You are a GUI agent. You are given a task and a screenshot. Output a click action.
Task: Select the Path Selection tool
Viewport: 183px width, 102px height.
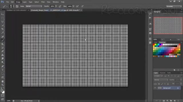point(3,74)
